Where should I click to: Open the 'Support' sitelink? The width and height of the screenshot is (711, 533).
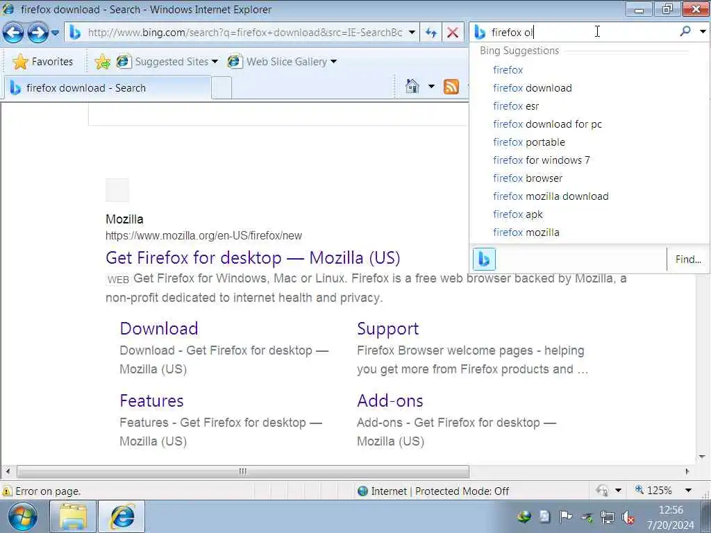tap(387, 328)
